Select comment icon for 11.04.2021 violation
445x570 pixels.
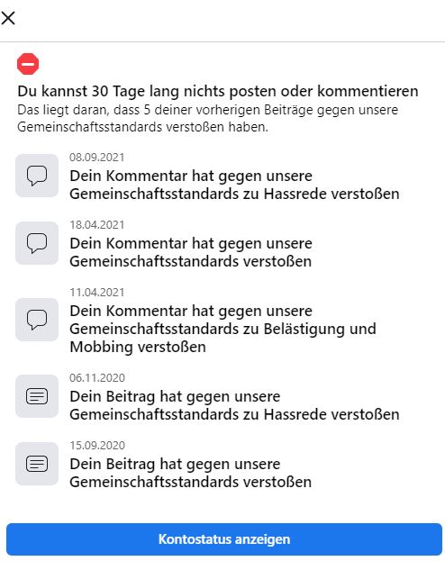(x=37, y=320)
